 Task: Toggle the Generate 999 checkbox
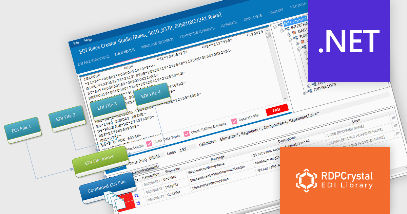pos(234,121)
